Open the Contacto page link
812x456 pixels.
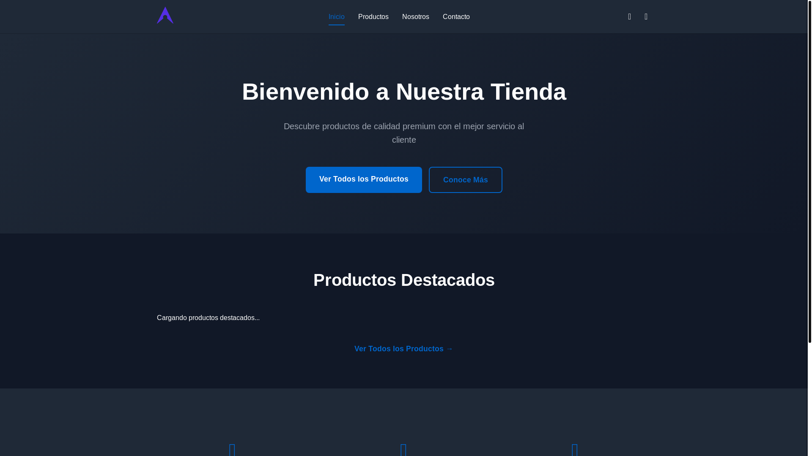456,17
